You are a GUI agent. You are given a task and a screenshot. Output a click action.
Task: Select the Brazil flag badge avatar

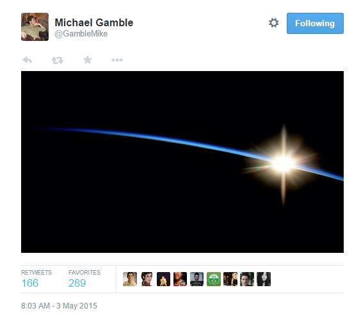pyautogui.click(x=214, y=279)
